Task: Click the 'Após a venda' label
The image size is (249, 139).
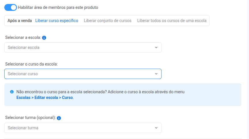Action: point(20,21)
